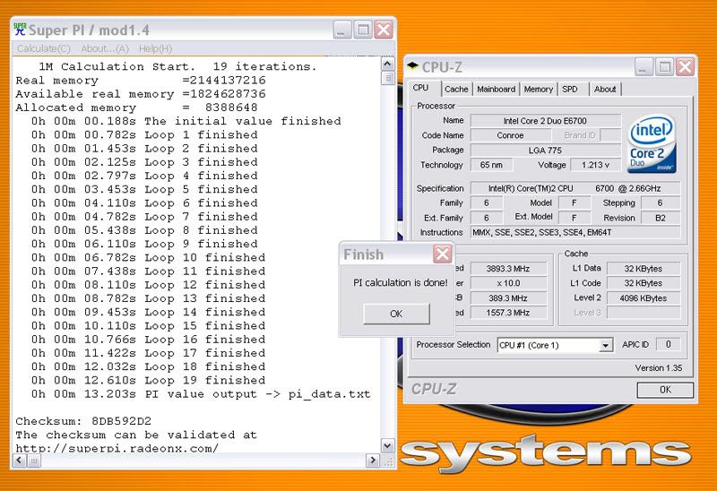Click the Voltage value '1.213 v'
The image size is (717, 491).
click(595, 165)
